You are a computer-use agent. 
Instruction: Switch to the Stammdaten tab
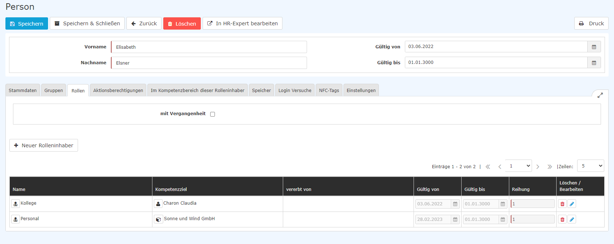pos(23,90)
